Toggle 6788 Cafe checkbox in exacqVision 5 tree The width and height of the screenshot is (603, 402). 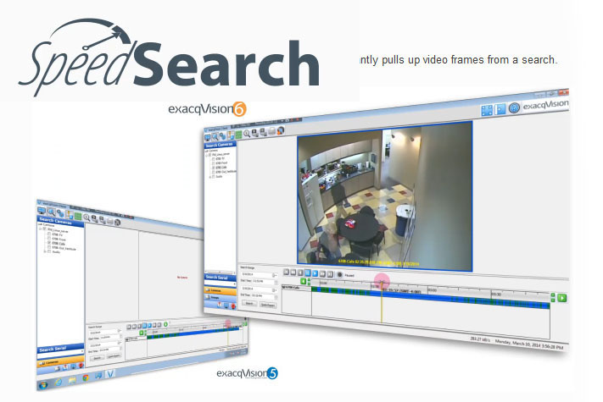click(49, 242)
